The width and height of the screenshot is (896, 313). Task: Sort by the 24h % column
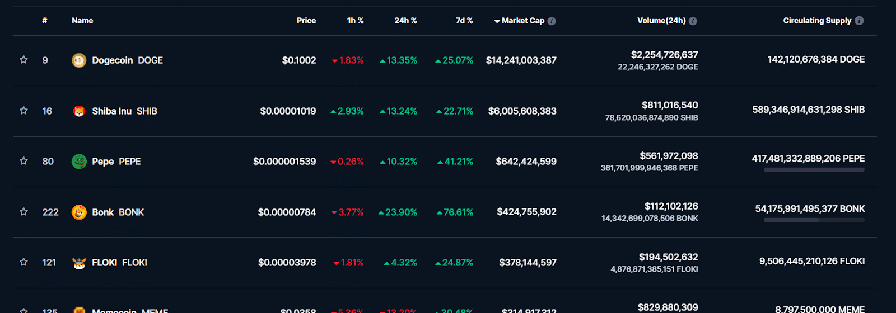(405, 21)
